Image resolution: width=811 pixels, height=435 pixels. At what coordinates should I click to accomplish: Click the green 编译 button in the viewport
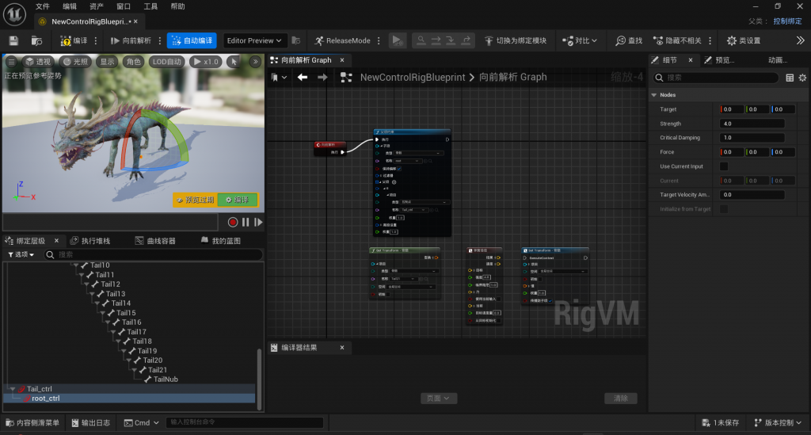click(x=238, y=200)
